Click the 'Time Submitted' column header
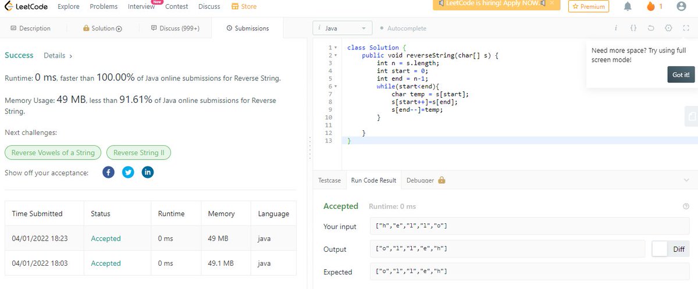698x289 pixels. (x=37, y=213)
